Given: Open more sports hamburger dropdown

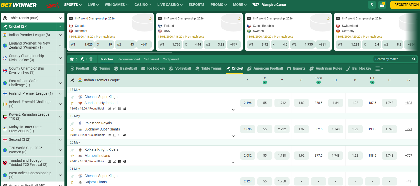Looking at the screenshot, I should (379, 69).
